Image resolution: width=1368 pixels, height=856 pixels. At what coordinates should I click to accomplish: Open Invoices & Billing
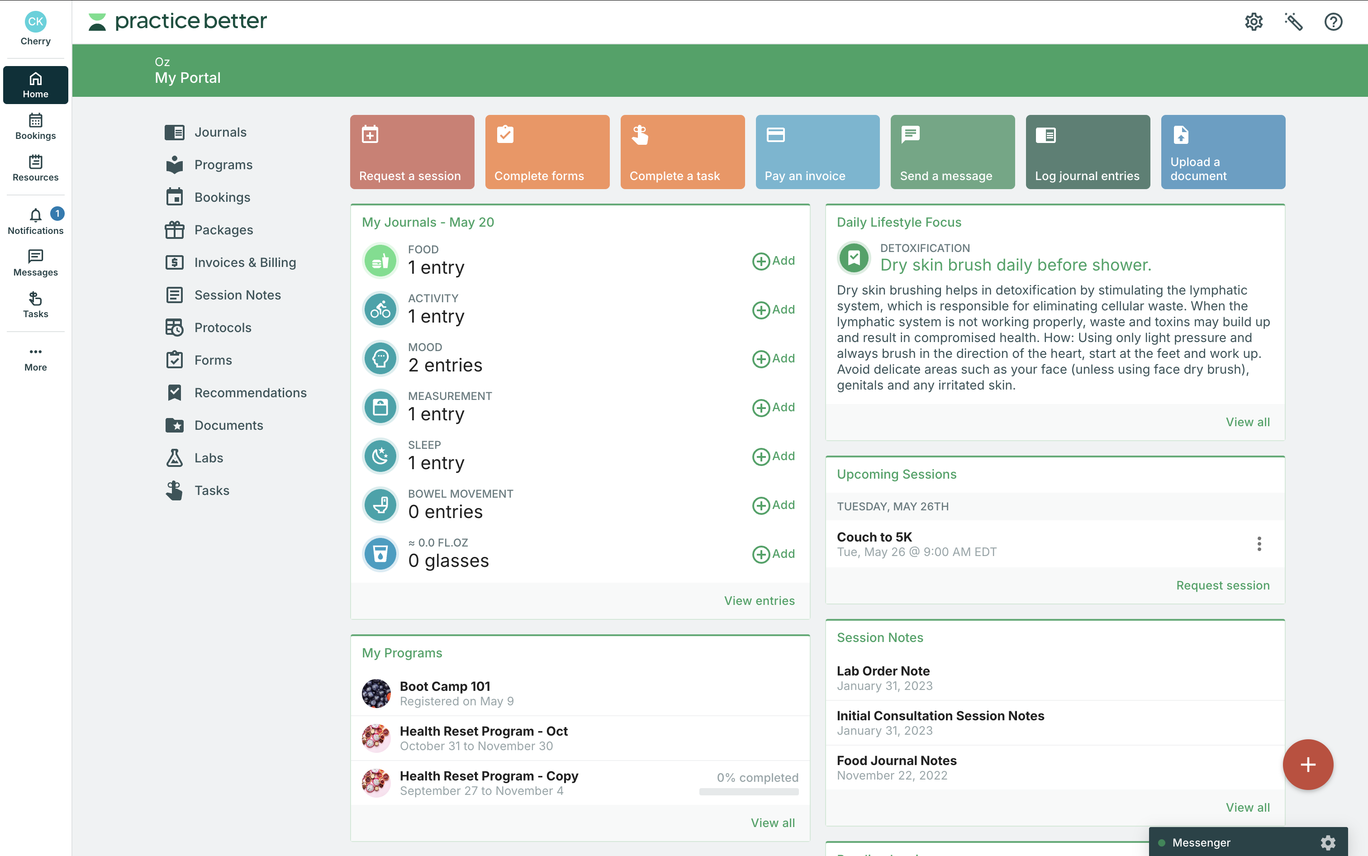click(x=230, y=263)
